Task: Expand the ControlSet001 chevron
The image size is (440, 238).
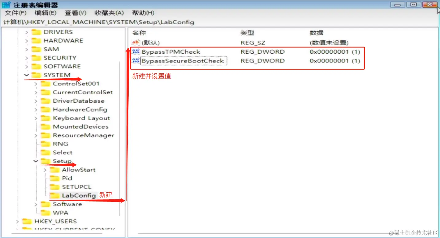Action: (36, 84)
